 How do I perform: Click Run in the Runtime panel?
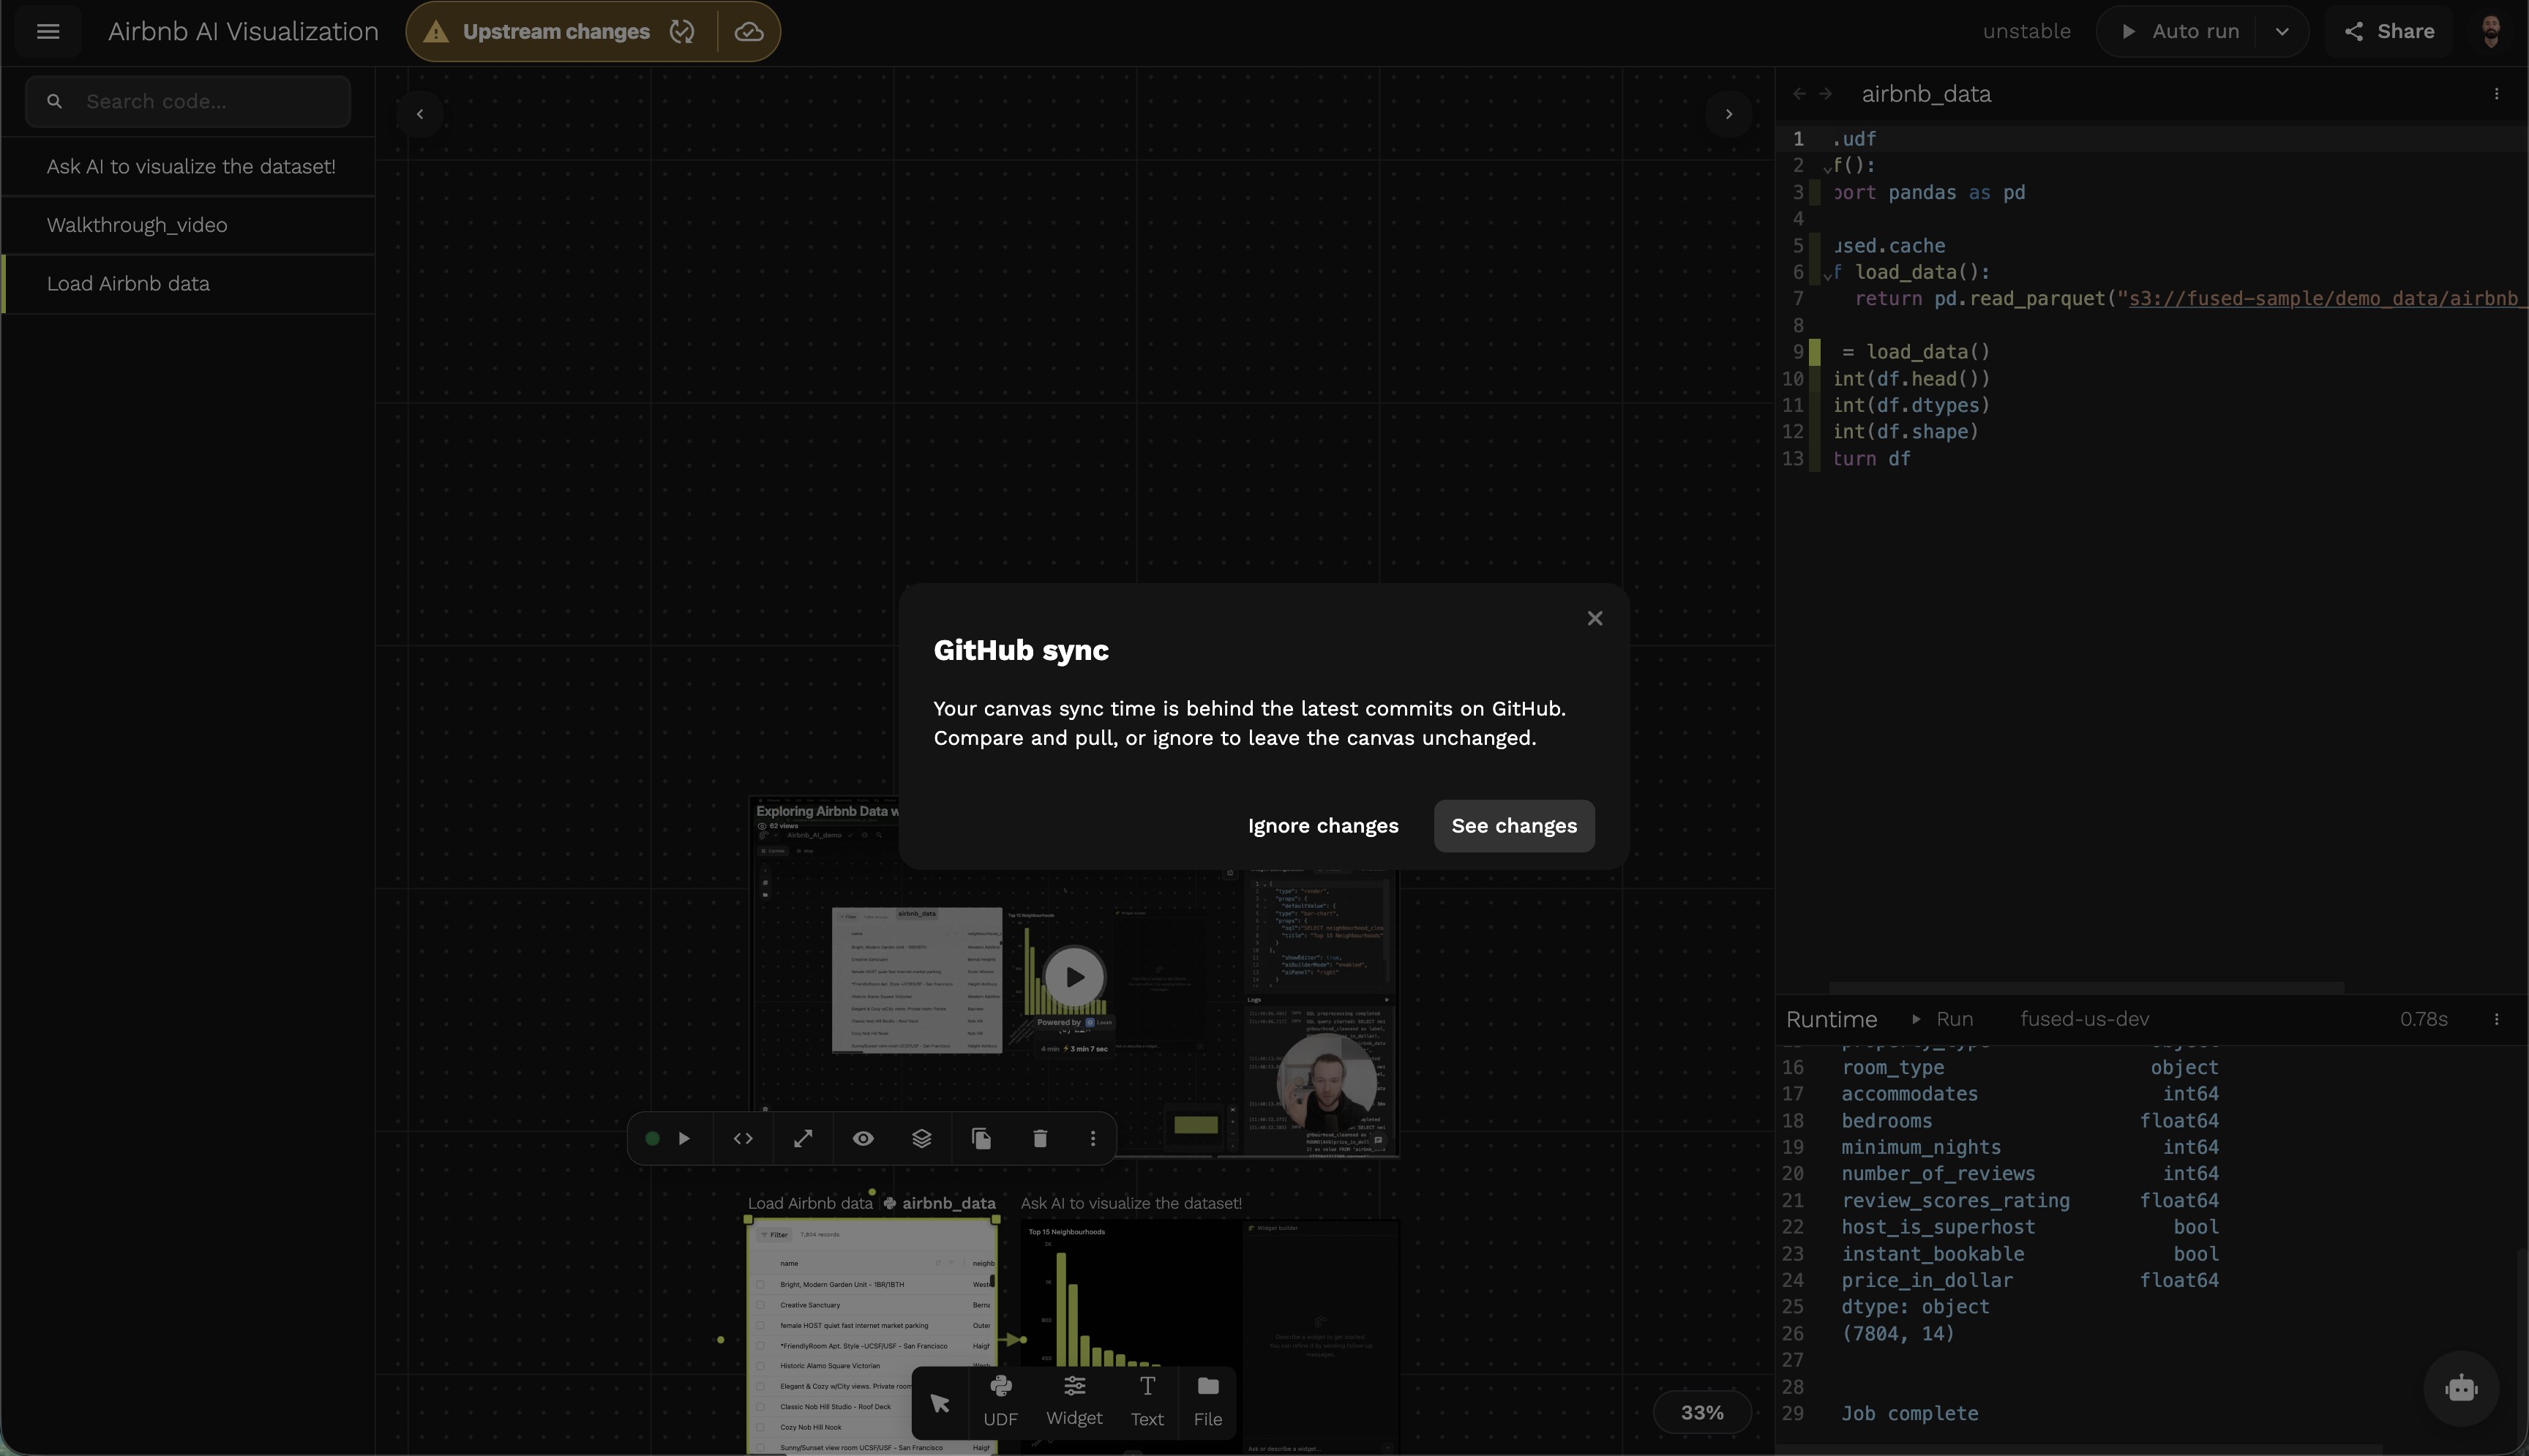pos(1942,1019)
